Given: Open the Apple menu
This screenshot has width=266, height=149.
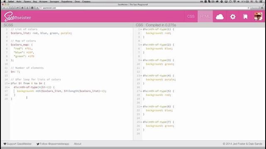Looking at the screenshot, I should click(x=5, y=1).
